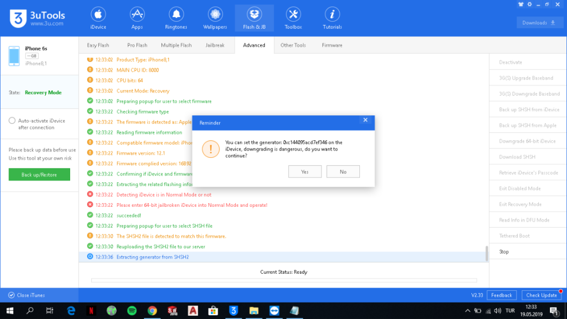
Task: Open the Toolbox icon
Action: click(x=293, y=14)
